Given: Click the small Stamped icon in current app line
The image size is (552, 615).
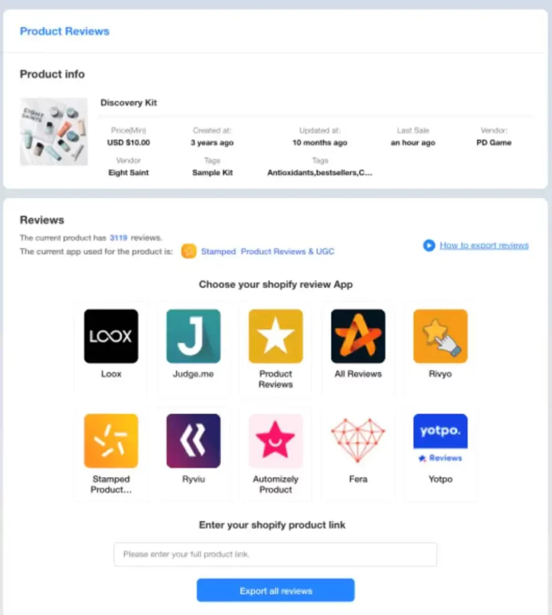Looking at the screenshot, I should [x=188, y=251].
